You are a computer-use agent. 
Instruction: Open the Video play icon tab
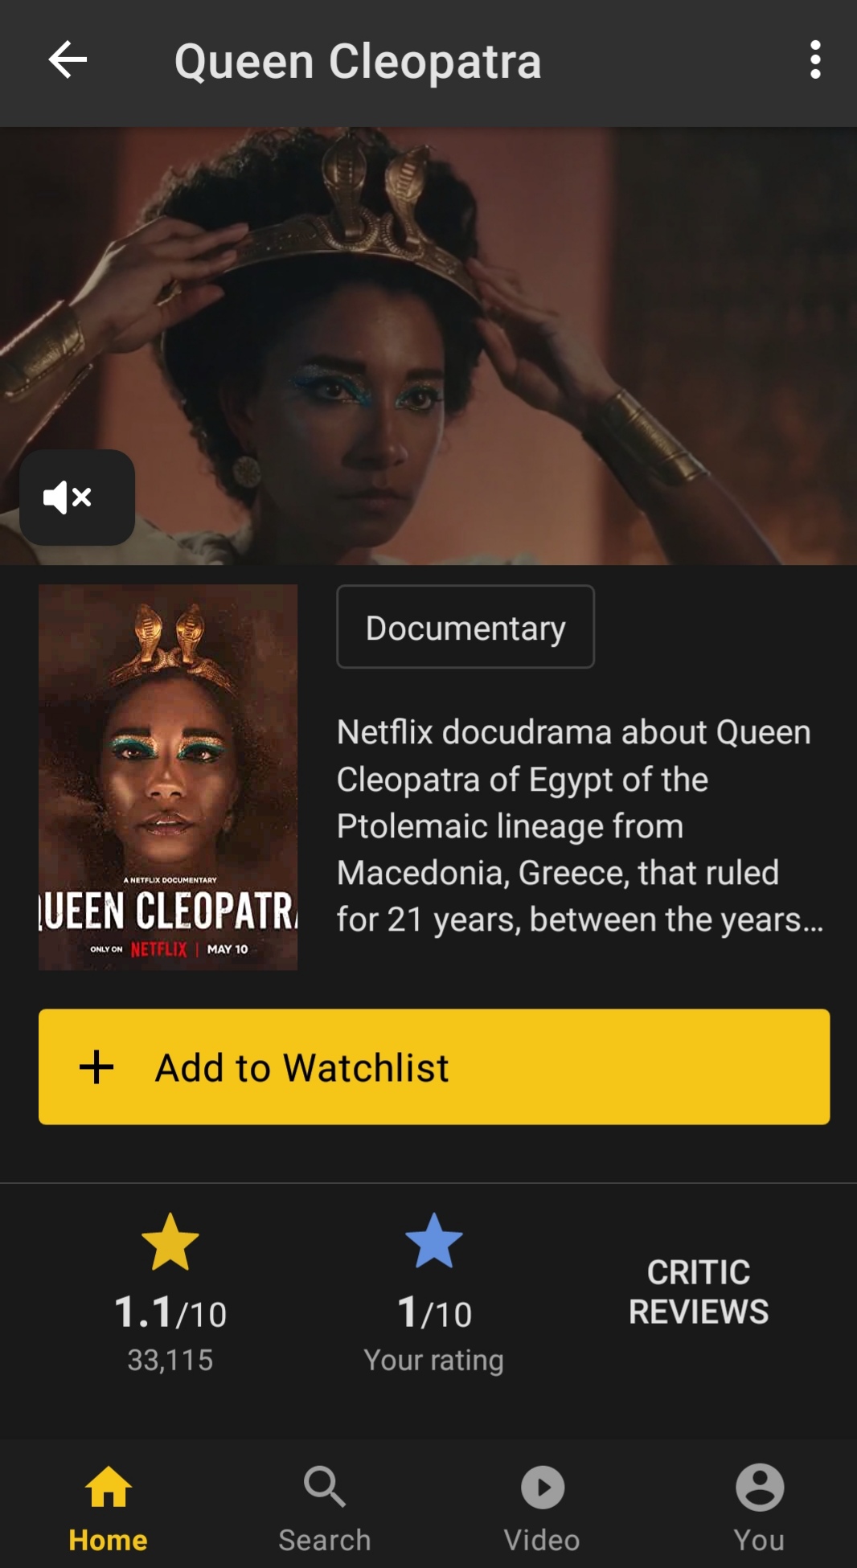tap(543, 1488)
